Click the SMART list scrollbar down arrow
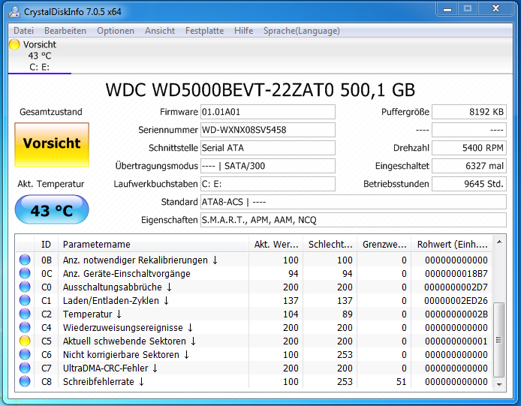521x406 pixels. (499, 384)
